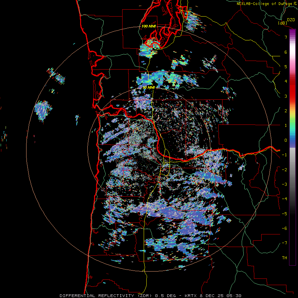
Task: Click the 0 value on the color scale
Action: [x=286, y=140]
